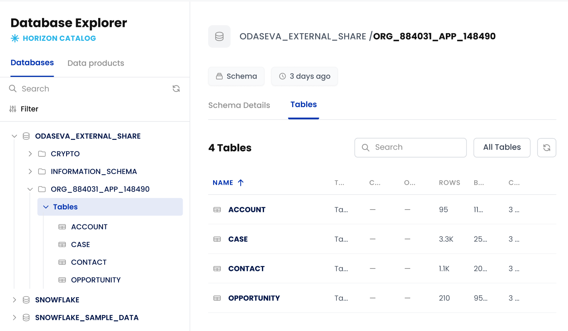Expand the SNOWFLAKE_SAMPLE_DATA database
Viewport: 568px width, 331px height.
14,317
